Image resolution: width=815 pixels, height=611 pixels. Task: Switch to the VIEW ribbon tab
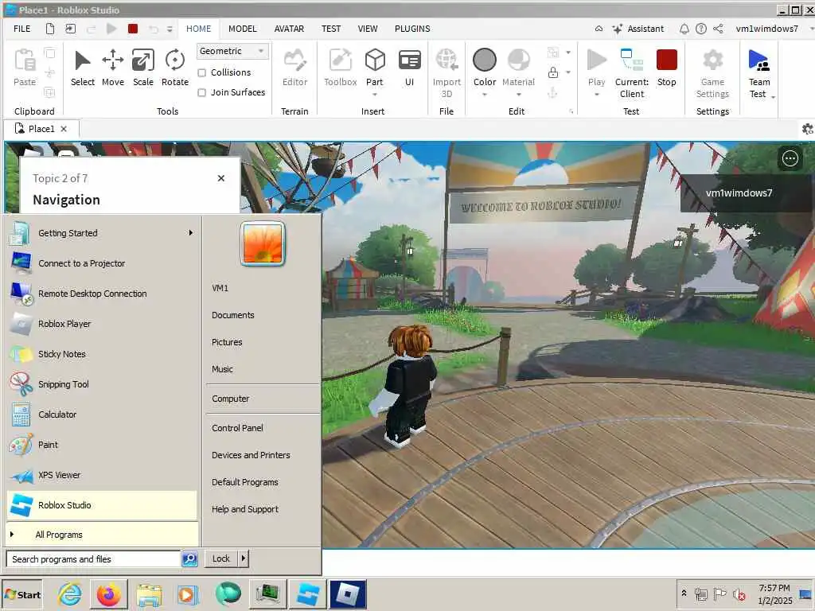coord(368,29)
